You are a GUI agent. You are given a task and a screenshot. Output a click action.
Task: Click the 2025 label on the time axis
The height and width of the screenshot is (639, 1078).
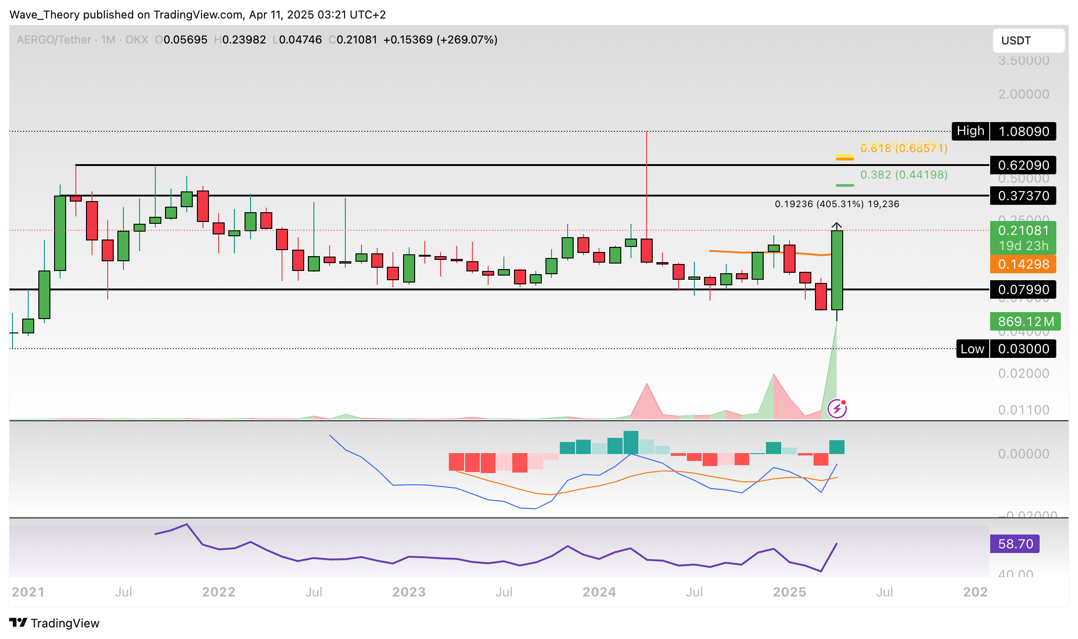(x=789, y=592)
